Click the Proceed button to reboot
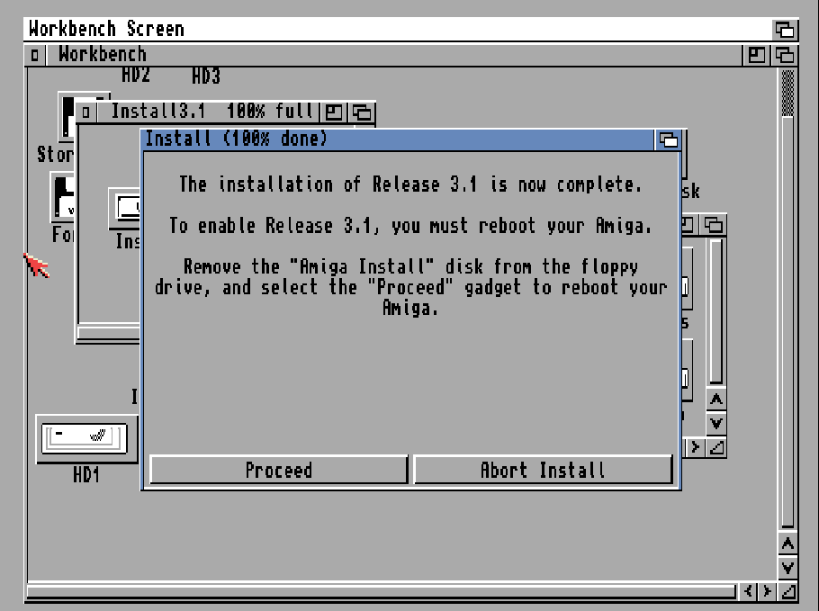 click(x=278, y=470)
